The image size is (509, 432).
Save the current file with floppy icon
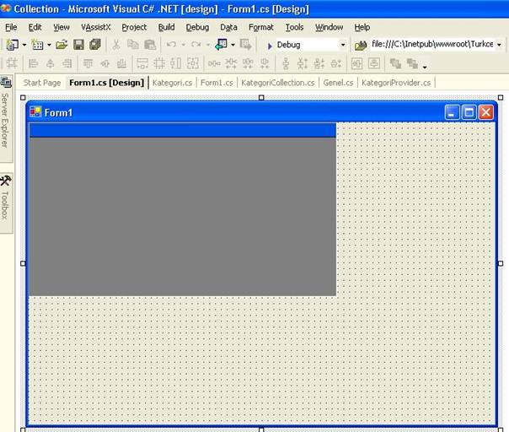pyautogui.click(x=78, y=45)
